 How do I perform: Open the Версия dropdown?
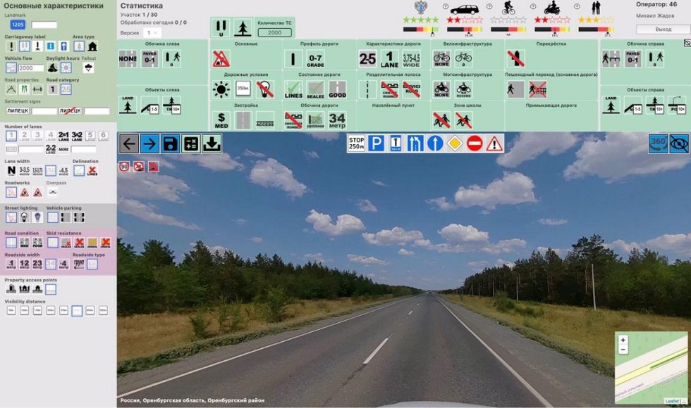[152, 33]
